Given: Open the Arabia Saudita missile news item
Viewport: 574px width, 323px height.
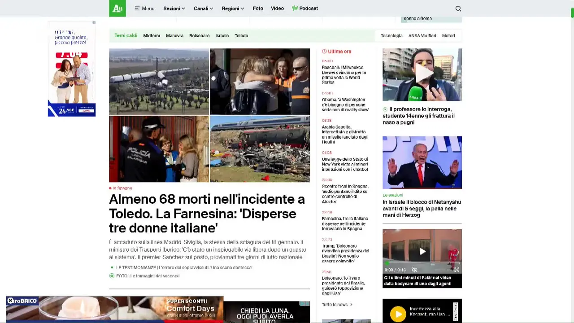Looking at the screenshot, I should click(x=345, y=135).
